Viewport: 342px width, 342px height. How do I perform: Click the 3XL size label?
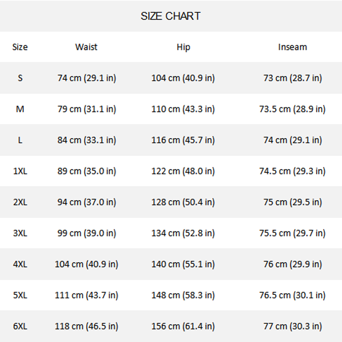20,233
